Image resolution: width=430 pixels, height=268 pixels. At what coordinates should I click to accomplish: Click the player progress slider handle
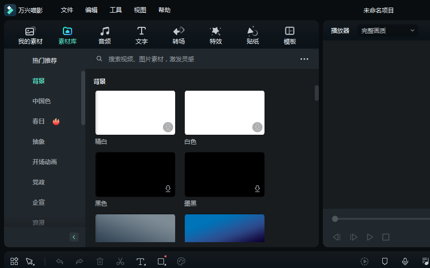point(335,219)
